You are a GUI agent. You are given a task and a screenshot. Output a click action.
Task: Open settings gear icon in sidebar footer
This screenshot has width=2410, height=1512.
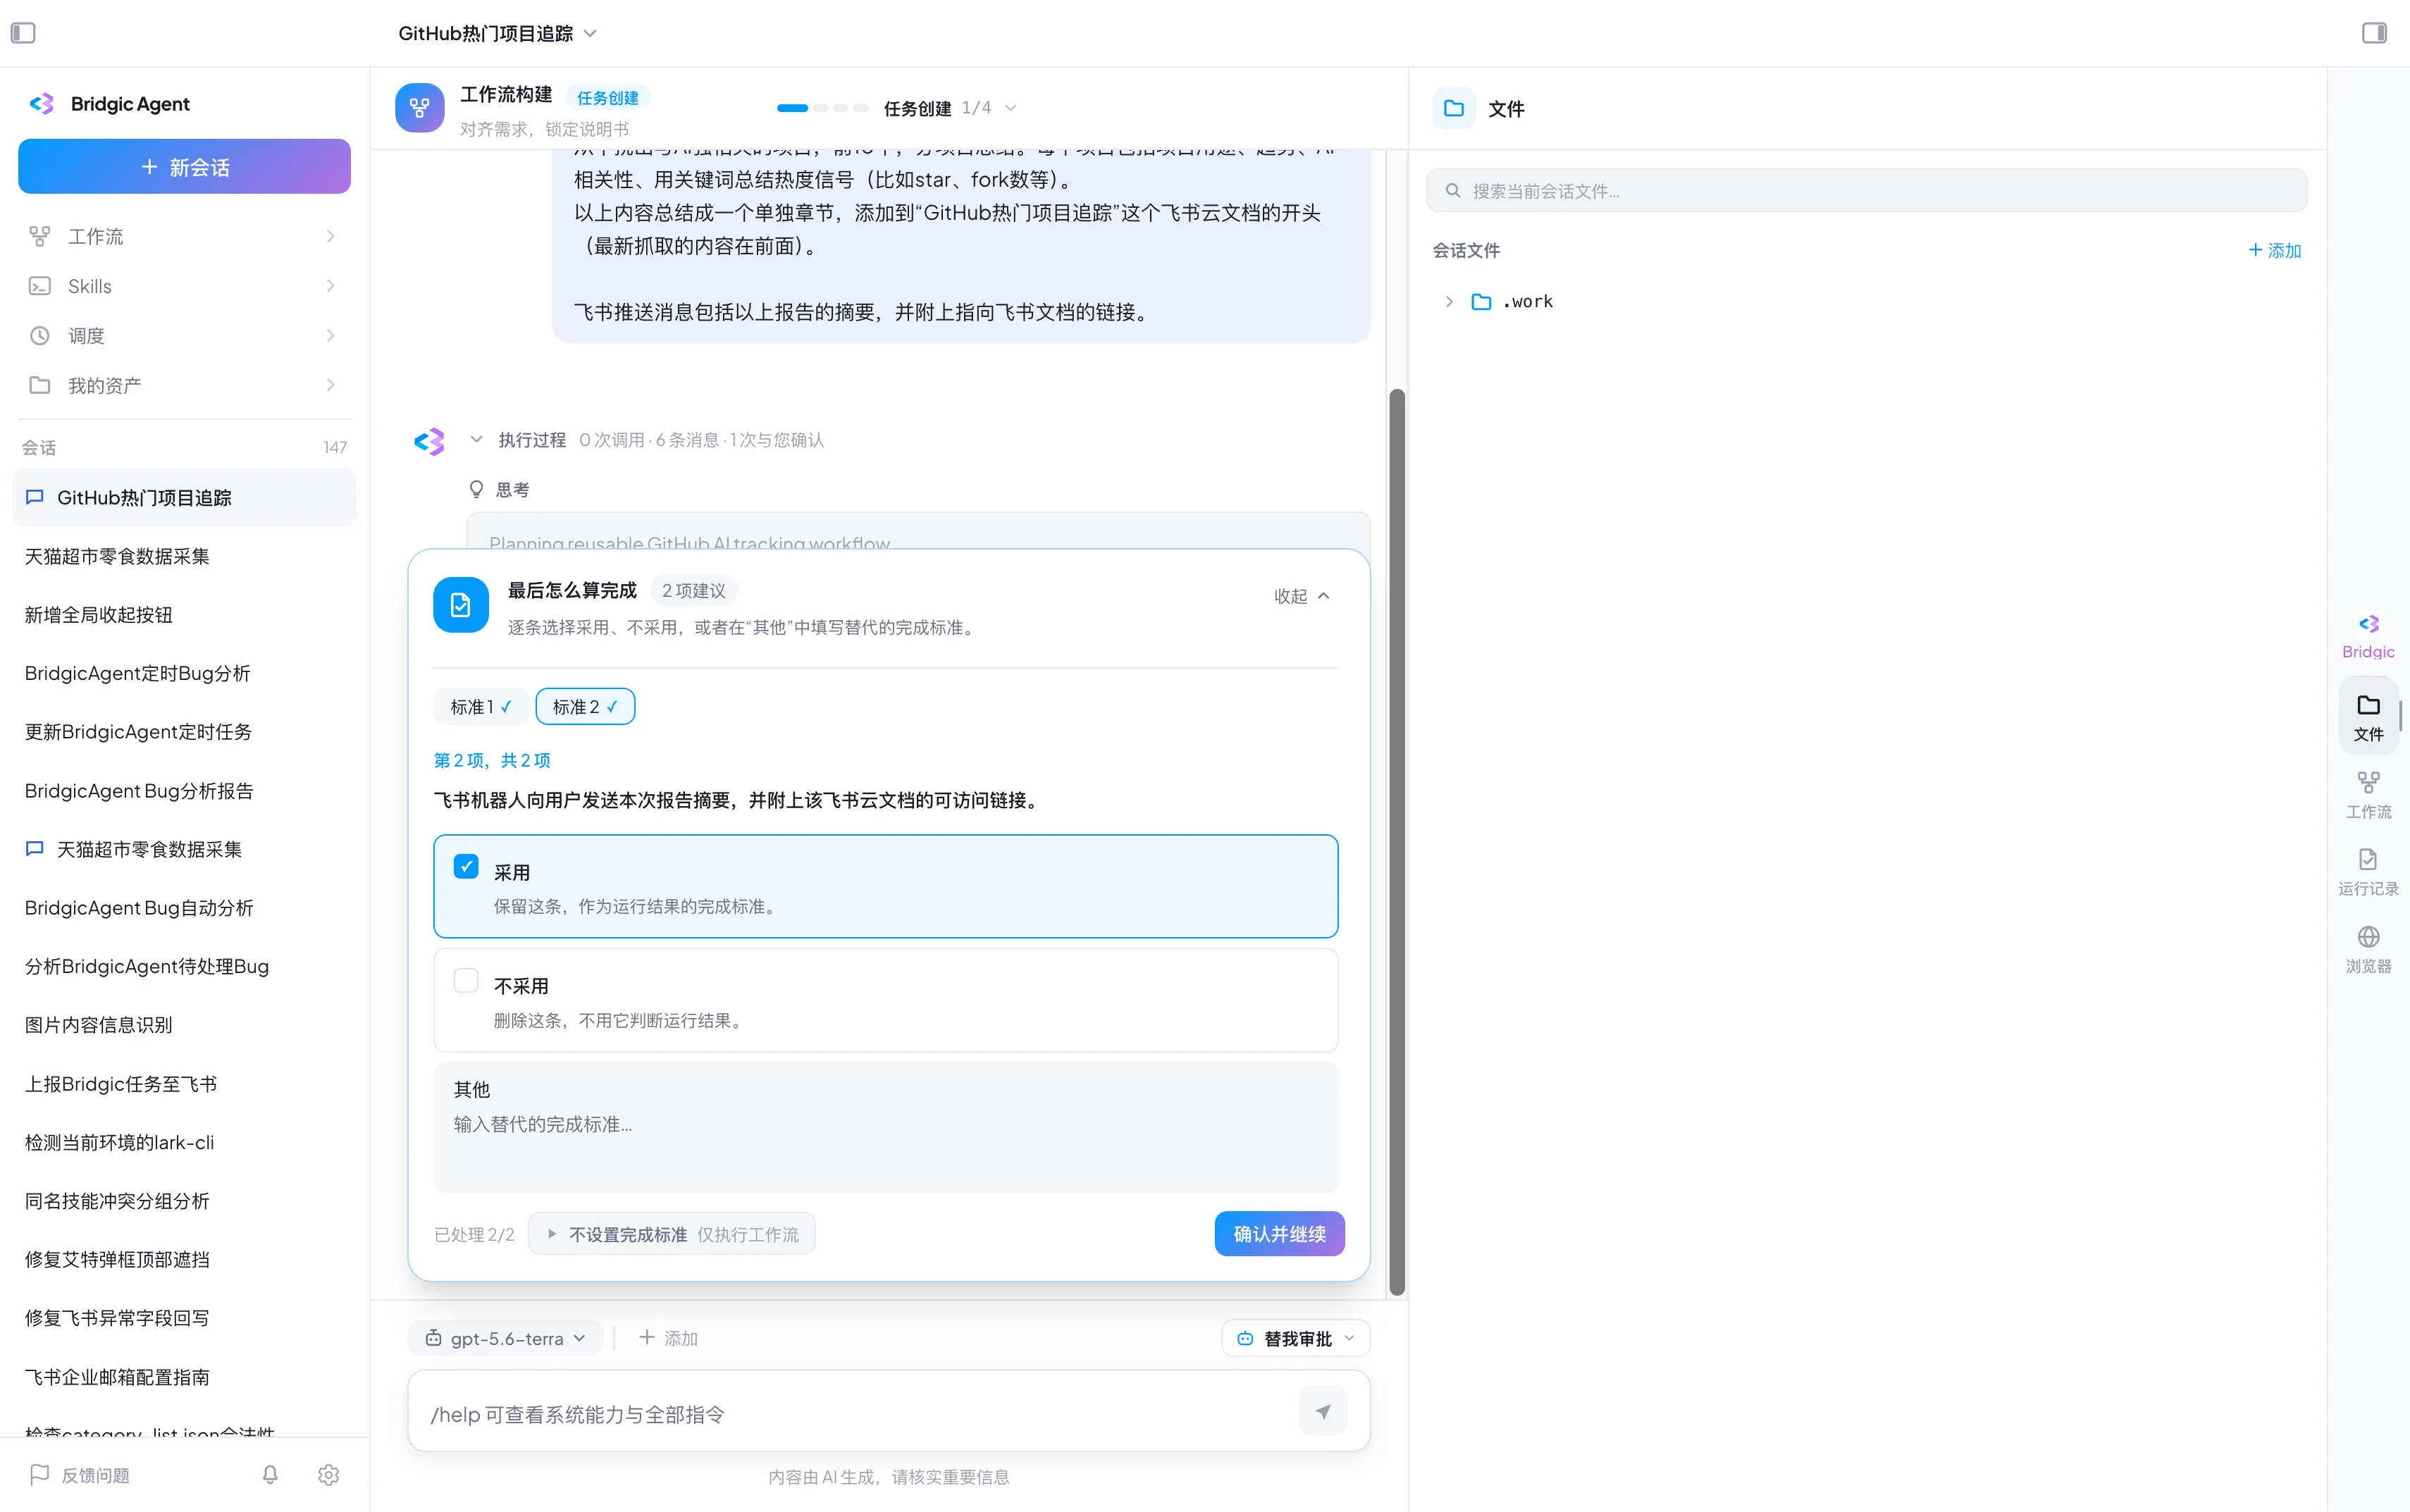(x=329, y=1475)
